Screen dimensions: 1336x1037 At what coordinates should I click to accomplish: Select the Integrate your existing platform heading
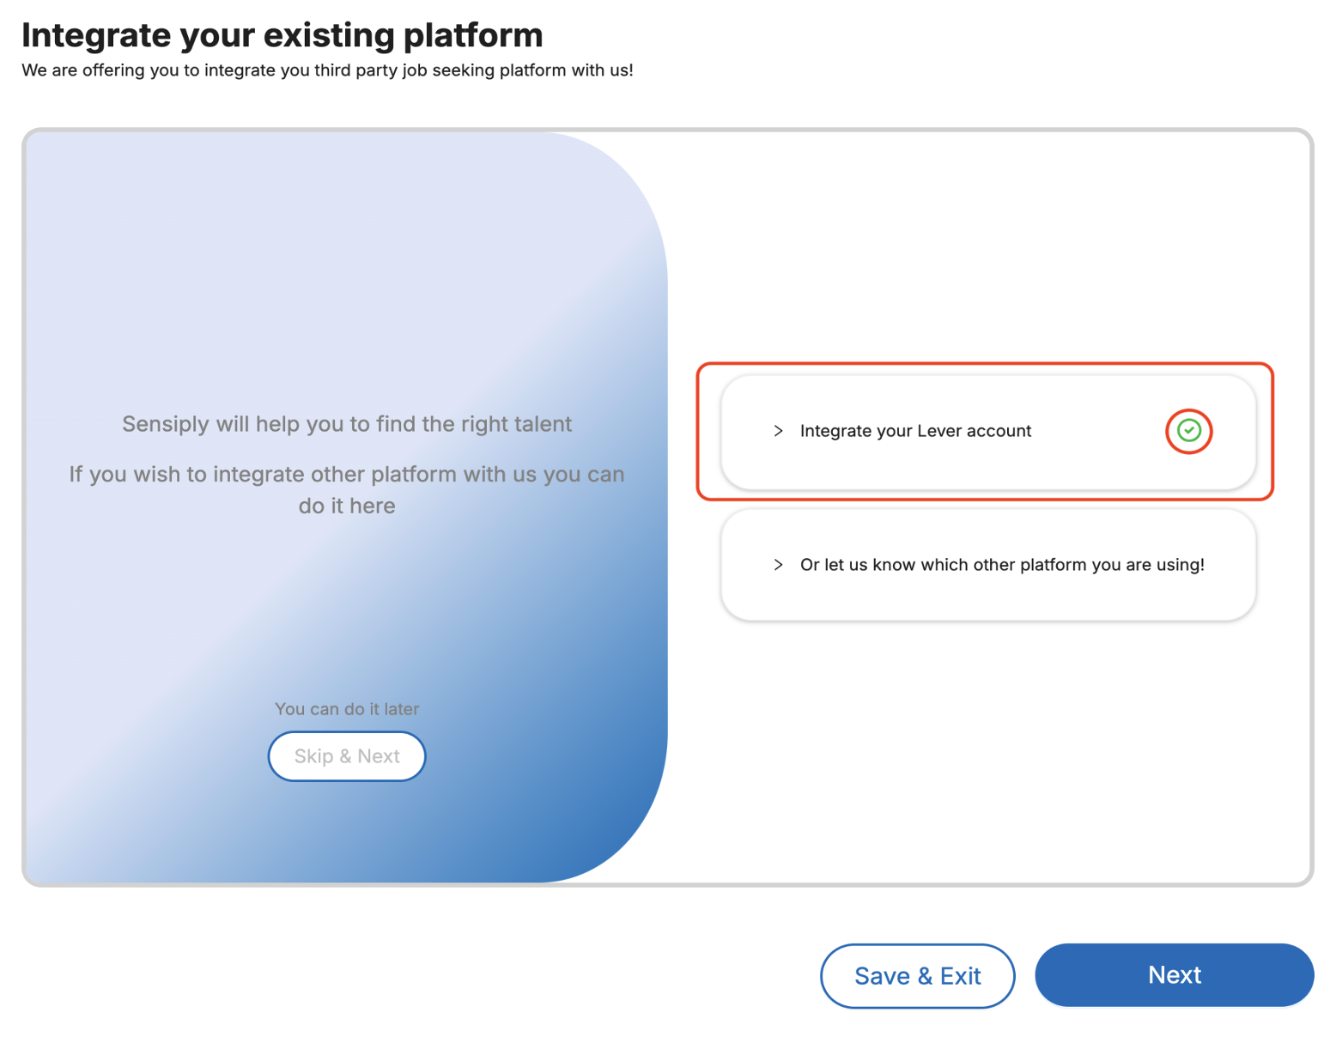pyautogui.click(x=283, y=34)
